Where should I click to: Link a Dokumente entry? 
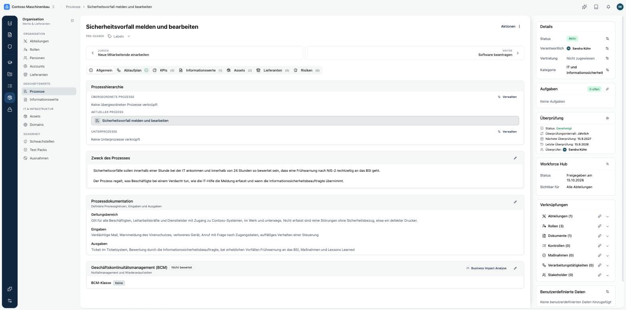tap(599, 236)
